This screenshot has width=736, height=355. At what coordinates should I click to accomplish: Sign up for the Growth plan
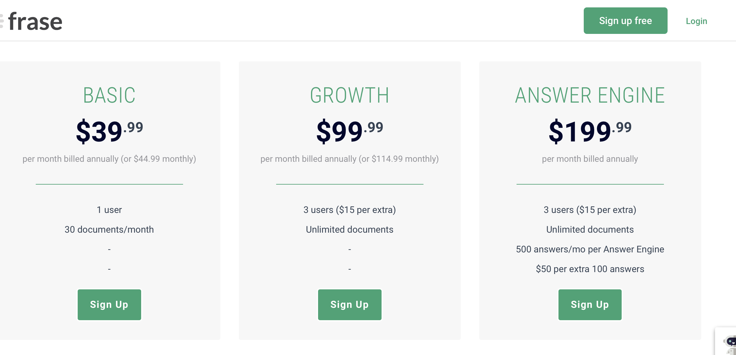click(x=350, y=304)
